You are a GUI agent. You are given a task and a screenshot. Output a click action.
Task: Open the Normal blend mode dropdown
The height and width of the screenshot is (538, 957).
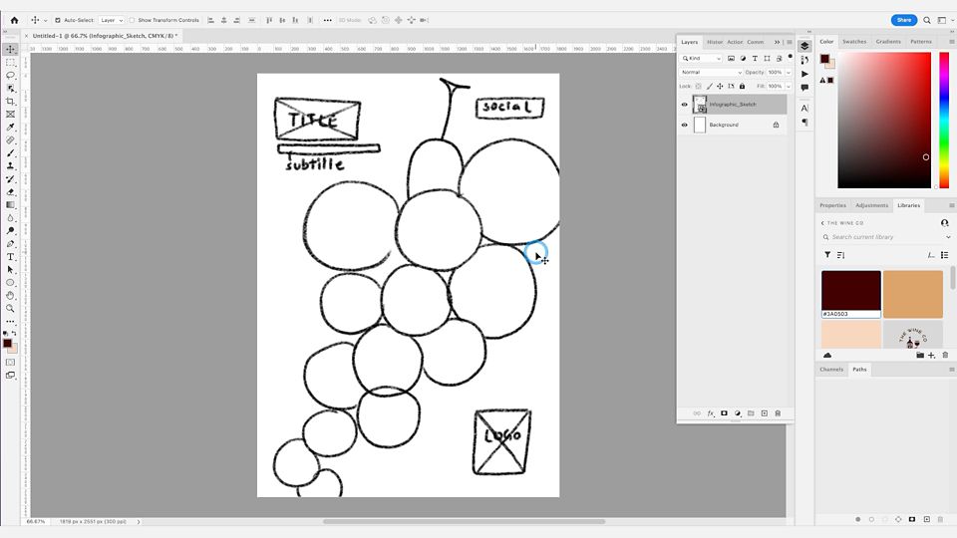[711, 73]
